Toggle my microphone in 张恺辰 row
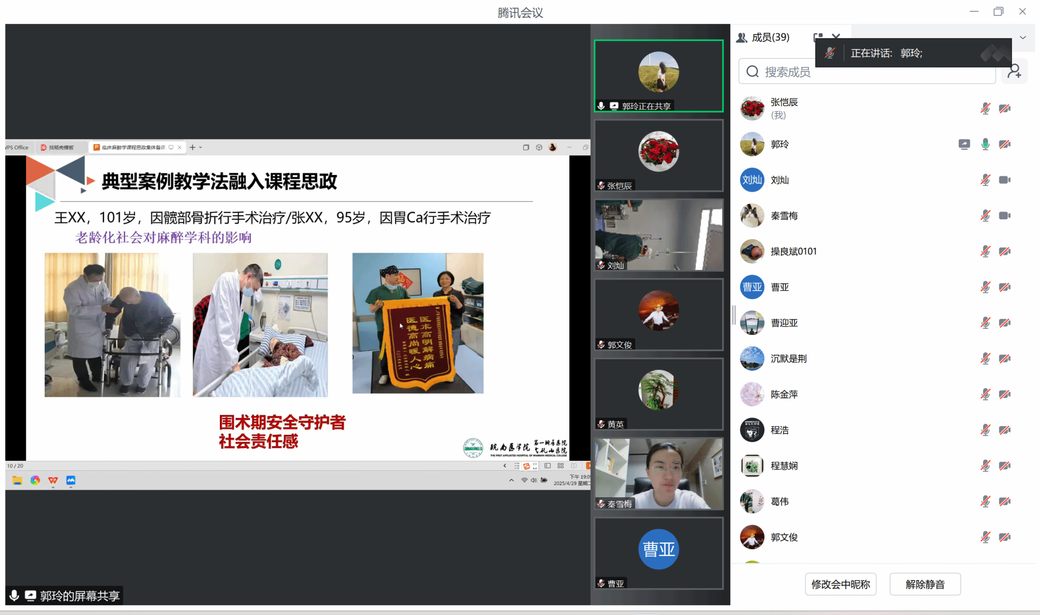1040x615 pixels. click(x=985, y=109)
